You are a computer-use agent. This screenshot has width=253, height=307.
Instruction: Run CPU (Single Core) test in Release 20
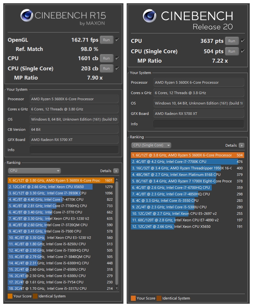232,51
